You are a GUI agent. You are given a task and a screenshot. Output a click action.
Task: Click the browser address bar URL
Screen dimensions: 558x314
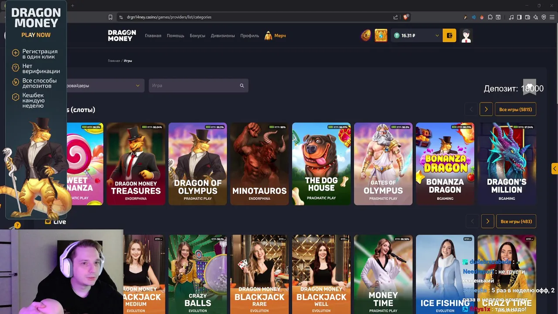click(x=169, y=17)
